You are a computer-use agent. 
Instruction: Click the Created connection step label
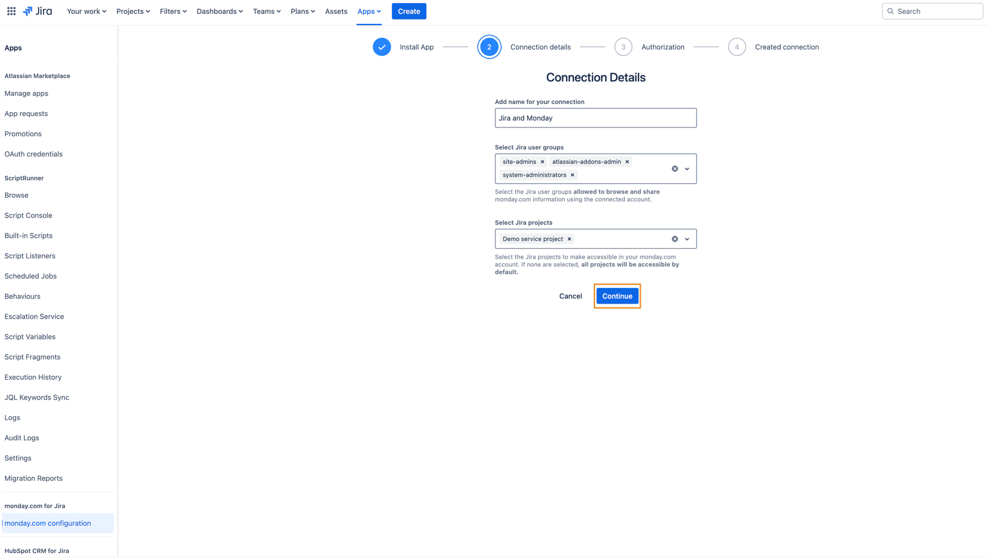[787, 47]
